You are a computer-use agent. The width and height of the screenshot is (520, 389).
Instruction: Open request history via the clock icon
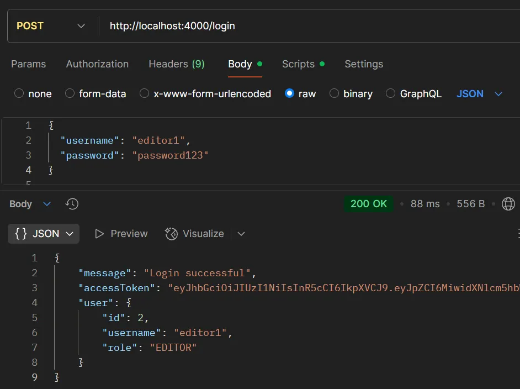72,204
